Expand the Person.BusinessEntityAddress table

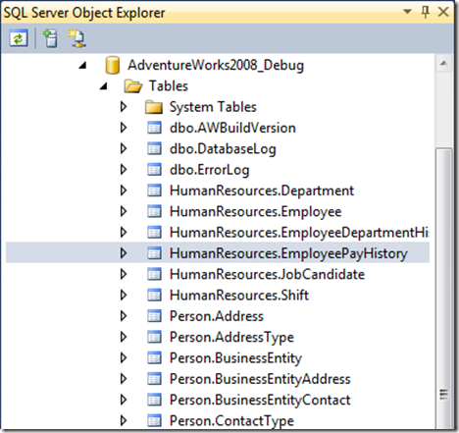point(124,379)
